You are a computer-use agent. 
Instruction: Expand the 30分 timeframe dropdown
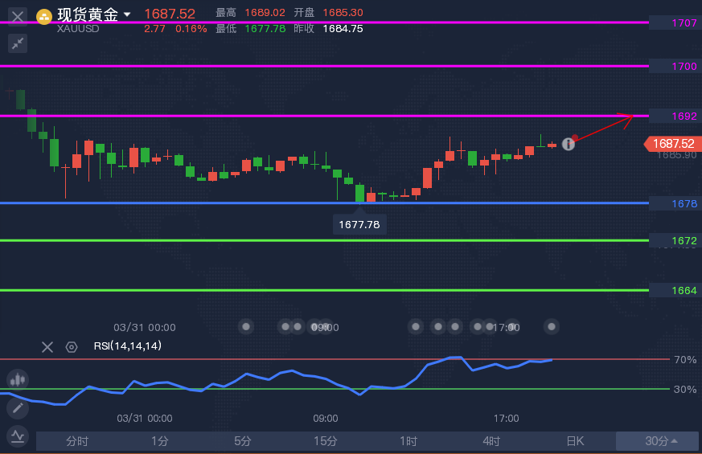(x=657, y=441)
